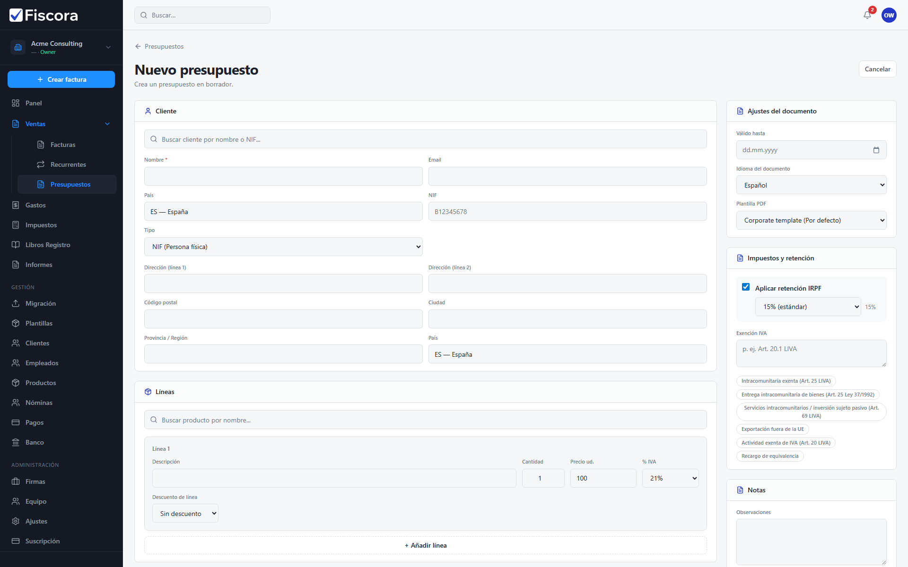Click the Crear factura button
Viewport: 908px width, 567px height.
pyautogui.click(x=61, y=79)
